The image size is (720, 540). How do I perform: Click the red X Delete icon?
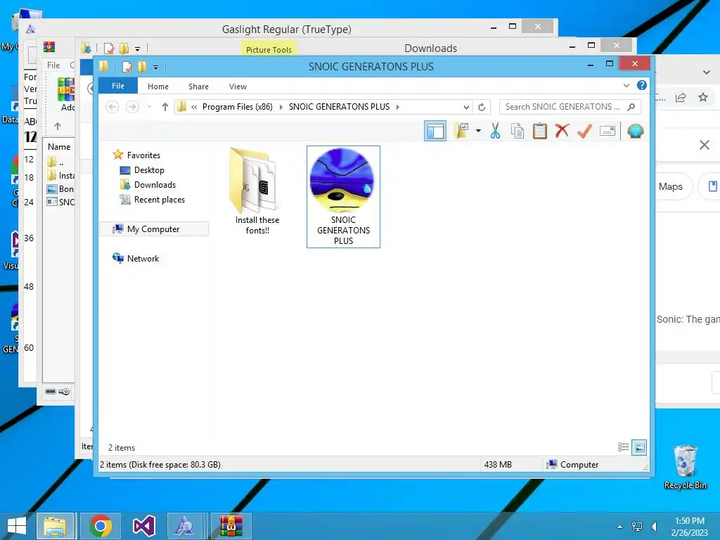(x=562, y=131)
